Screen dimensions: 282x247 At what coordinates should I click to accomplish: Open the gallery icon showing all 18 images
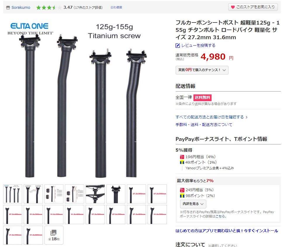54,235
